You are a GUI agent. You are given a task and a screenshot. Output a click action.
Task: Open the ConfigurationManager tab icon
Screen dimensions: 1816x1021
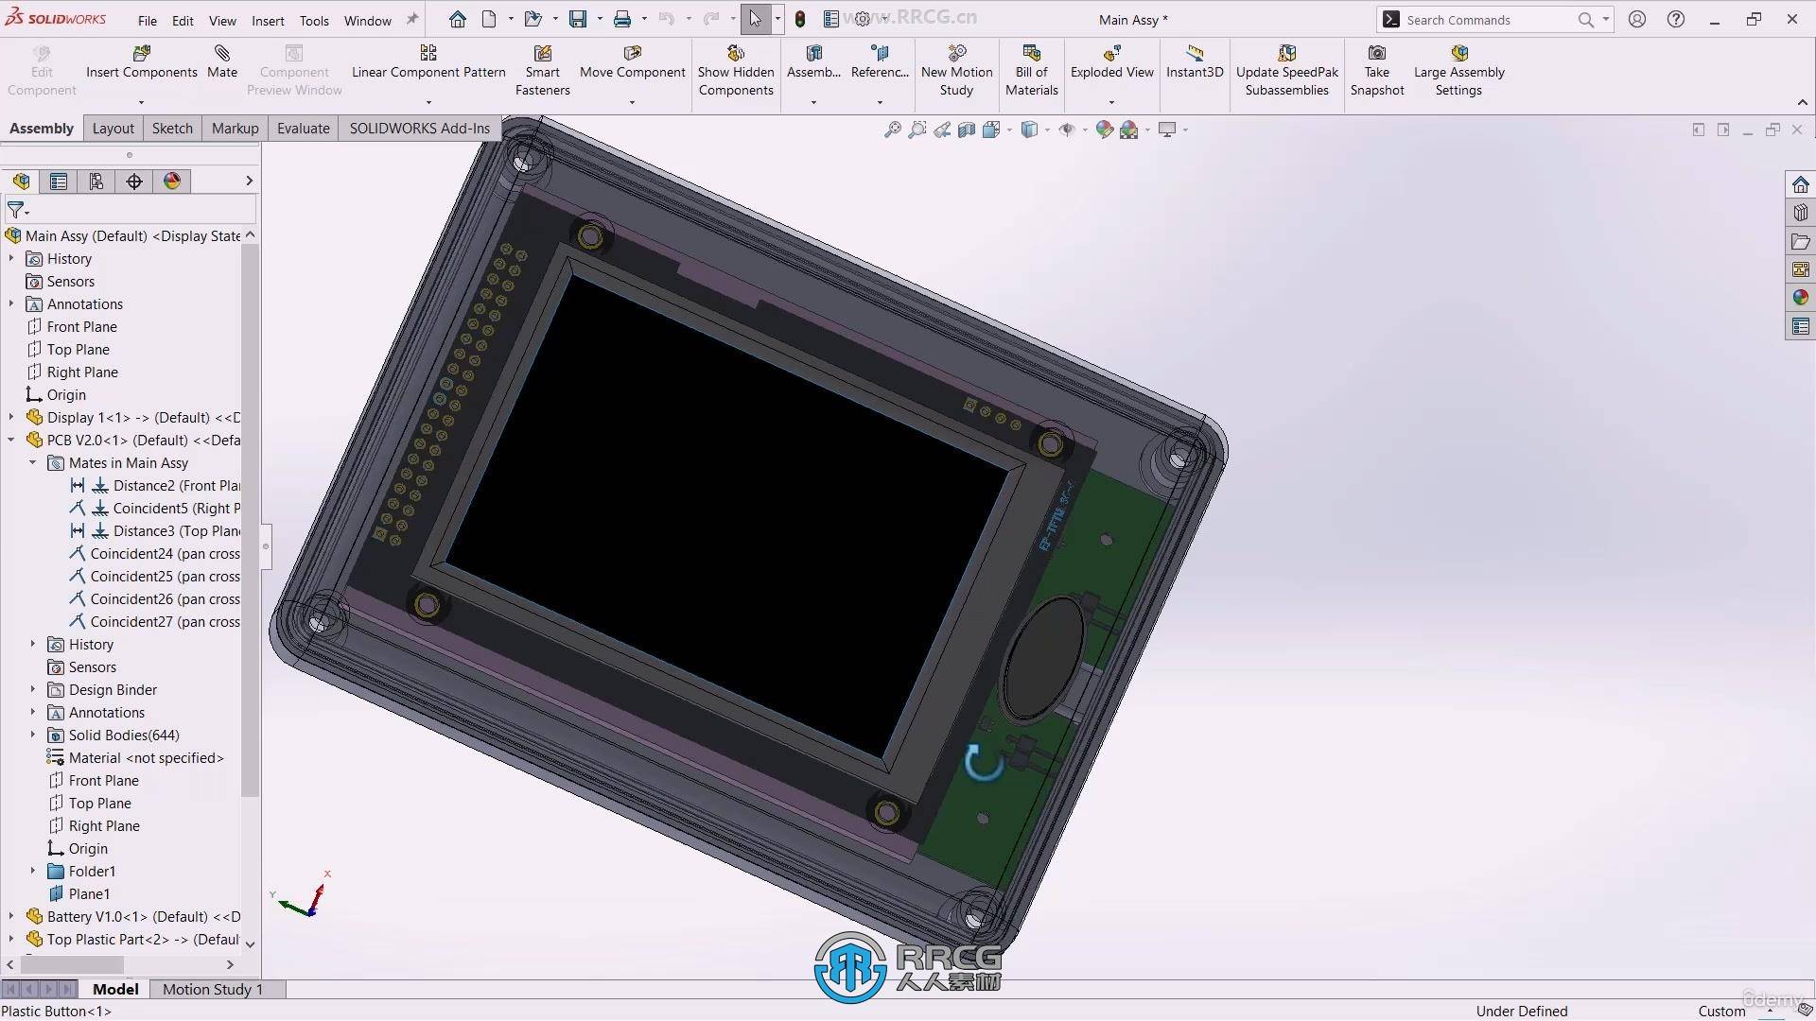(96, 182)
